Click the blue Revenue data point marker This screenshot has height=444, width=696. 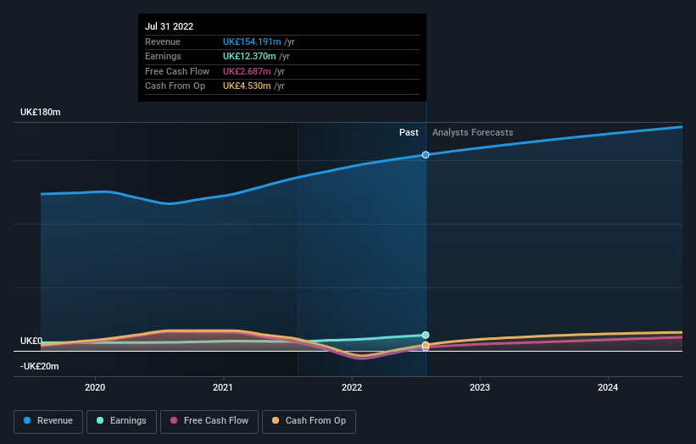(426, 155)
